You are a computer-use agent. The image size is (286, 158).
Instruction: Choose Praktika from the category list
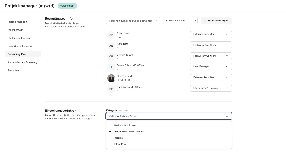point(118,138)
